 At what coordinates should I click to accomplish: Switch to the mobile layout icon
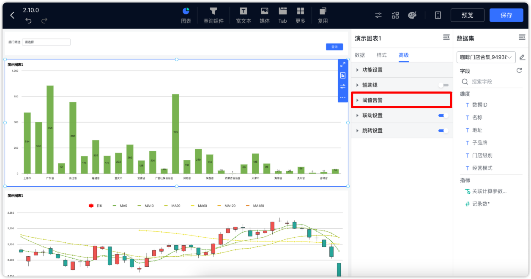pos(438,15)
